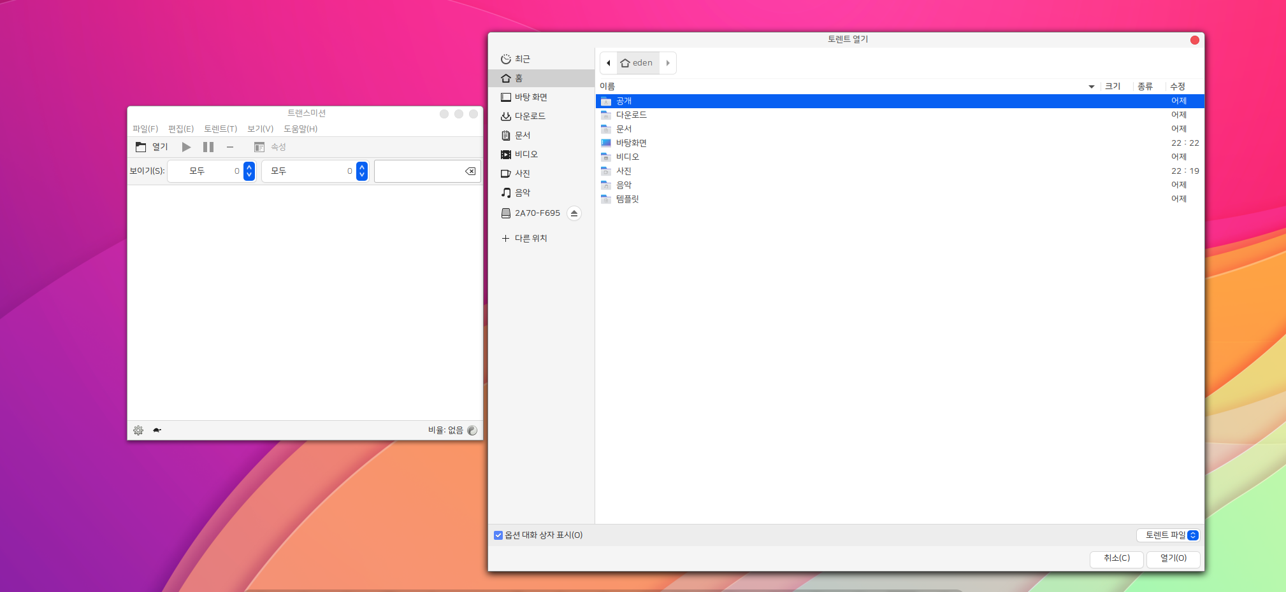Open the 파일(F) menu

(145, 129)
